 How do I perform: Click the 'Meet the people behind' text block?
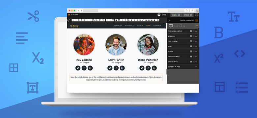click(x=116, y=78)
